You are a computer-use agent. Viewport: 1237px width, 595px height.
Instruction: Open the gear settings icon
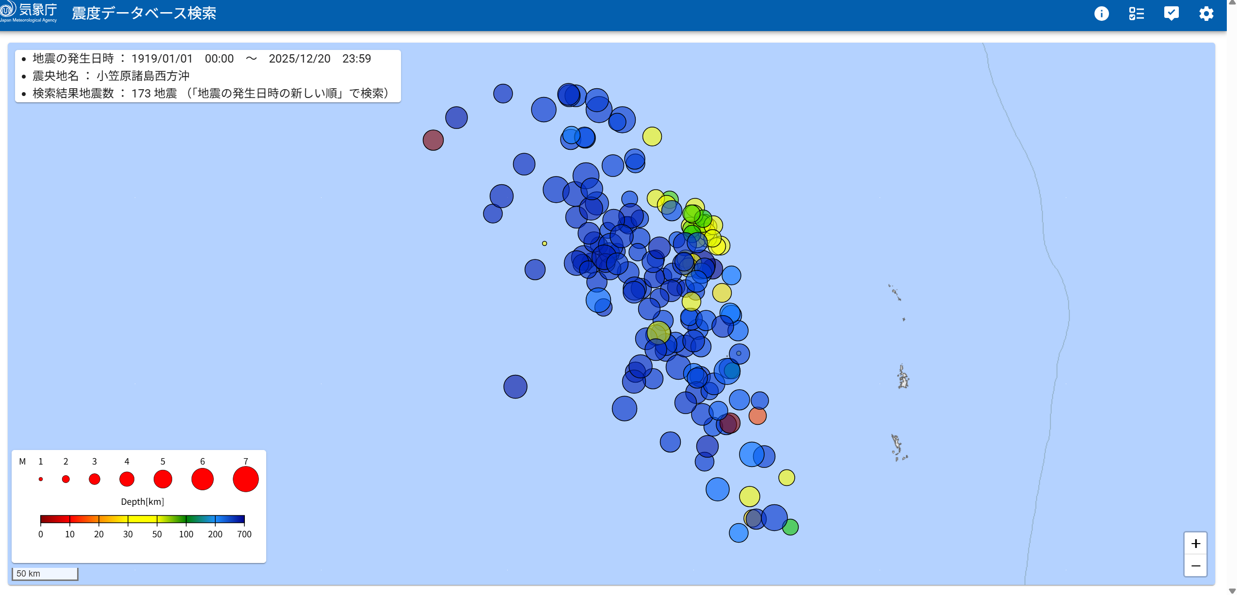point(1206,14)
